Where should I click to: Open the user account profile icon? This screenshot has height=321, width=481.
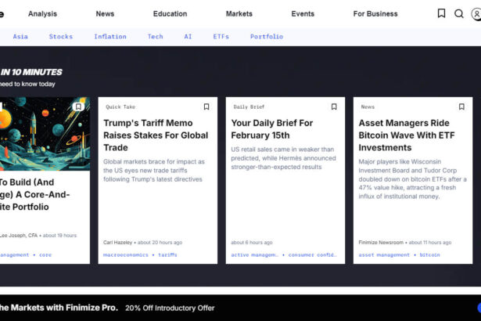pos(476,14)
